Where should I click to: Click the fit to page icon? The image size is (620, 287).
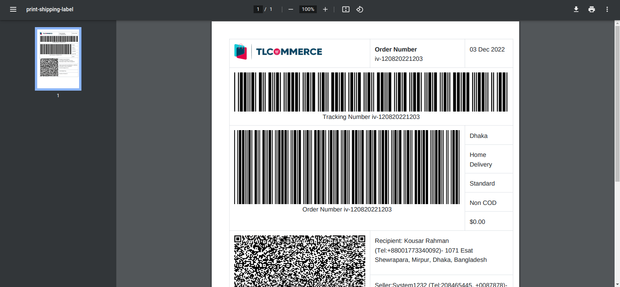point(346,9)
